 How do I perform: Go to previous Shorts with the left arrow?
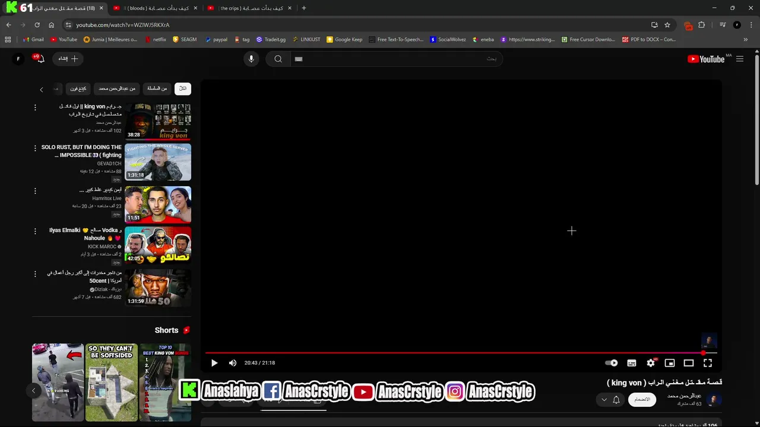34,390
